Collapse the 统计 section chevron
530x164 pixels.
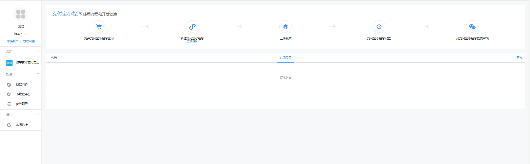click(x=38, y=114)
